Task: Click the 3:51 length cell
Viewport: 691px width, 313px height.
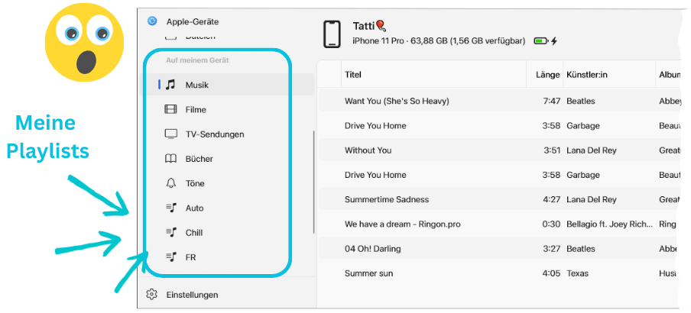Action: point(551,150)
